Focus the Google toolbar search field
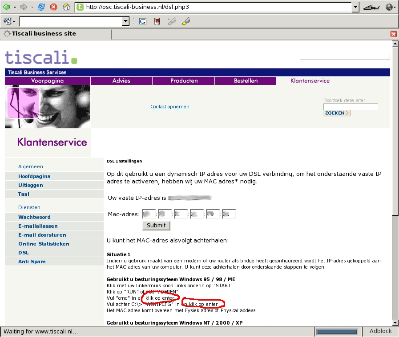This screenshot has height=337, width=399. (71, 21)
